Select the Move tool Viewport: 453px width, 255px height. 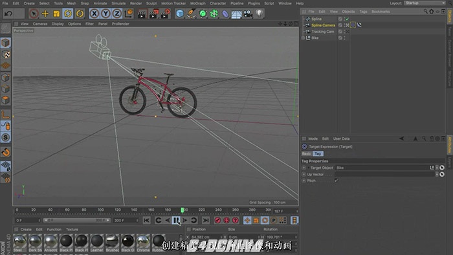(x=45, y=14)
